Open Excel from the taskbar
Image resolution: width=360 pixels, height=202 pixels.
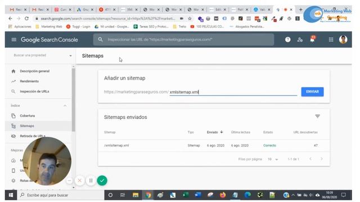point(185,195)
